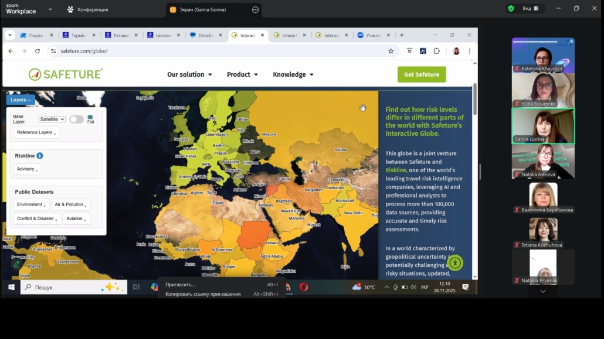This screenshot has width=604, height=339.
Task: Reload the Safeture globe page
Action: click(x=38, y=51)
